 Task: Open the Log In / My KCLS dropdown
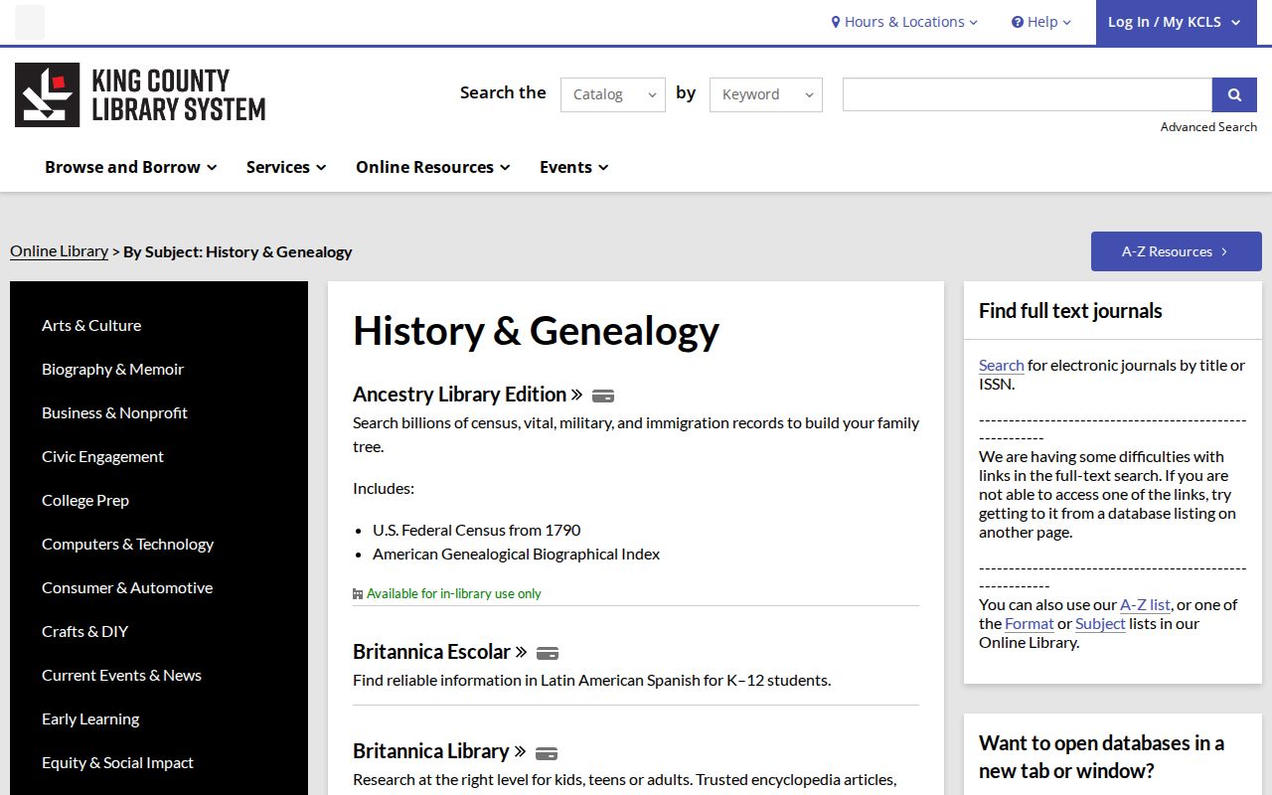pyautogui.click(x=1177, y=22)
